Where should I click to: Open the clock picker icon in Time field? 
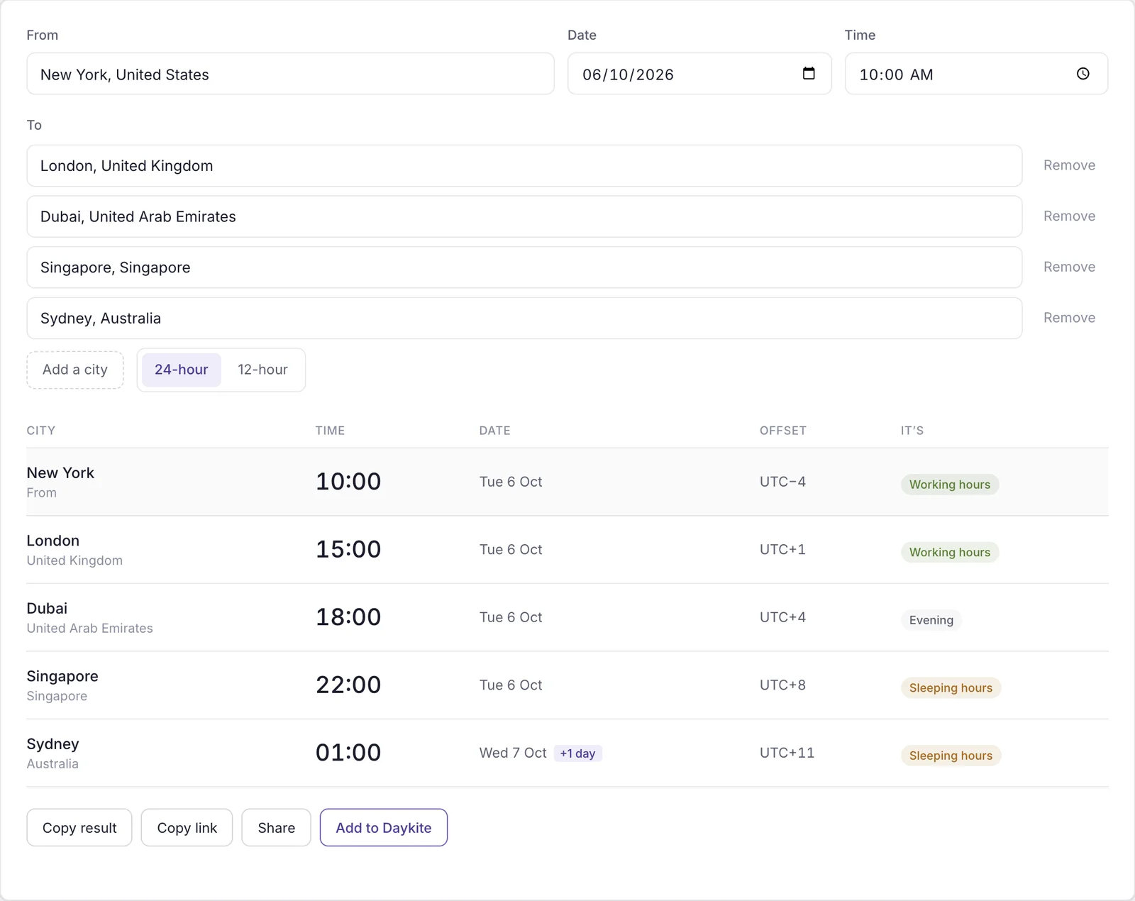[1083, 73]
